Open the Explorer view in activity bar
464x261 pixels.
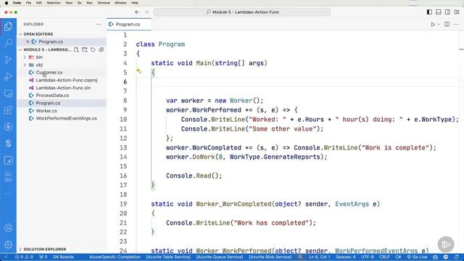click(x=8, y=27)
